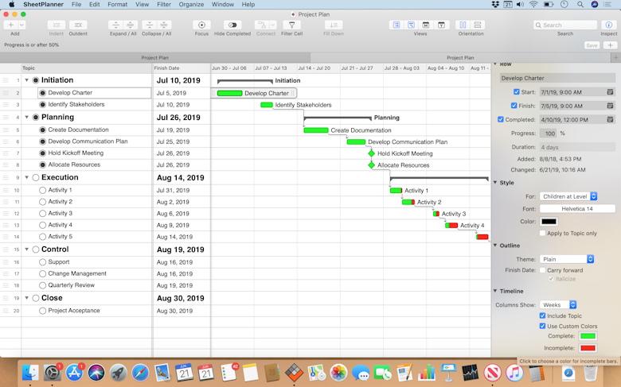Click the Filter Cell funnel icon
This screenshot has height=387, width=621.
291,25
